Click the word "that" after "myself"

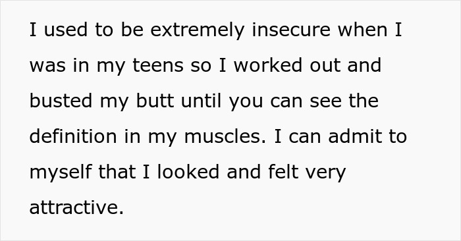click(117, 172)
